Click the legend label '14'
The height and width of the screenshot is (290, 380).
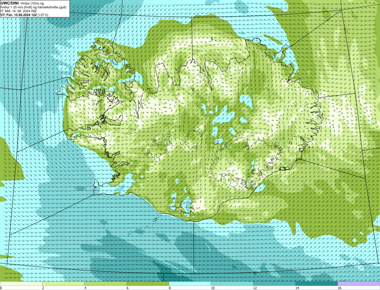click(x=297, y=288)
